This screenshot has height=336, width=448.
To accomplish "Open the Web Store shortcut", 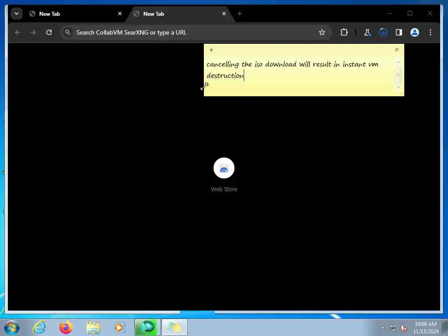I will [224, 175].
